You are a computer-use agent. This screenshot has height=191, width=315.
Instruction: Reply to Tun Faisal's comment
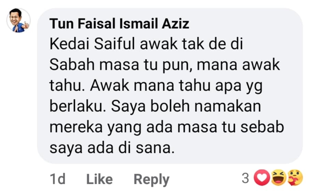(151, 179)
